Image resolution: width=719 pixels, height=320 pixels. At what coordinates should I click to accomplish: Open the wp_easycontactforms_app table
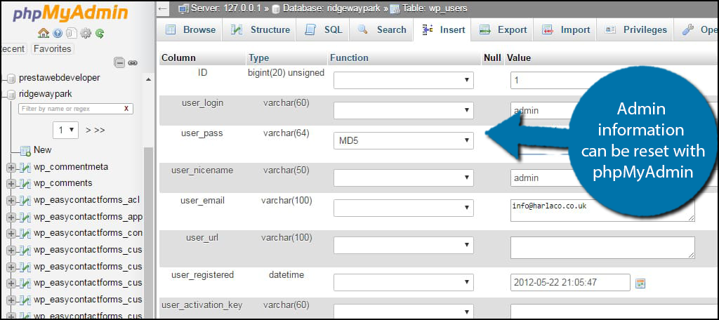coord(88,217)
